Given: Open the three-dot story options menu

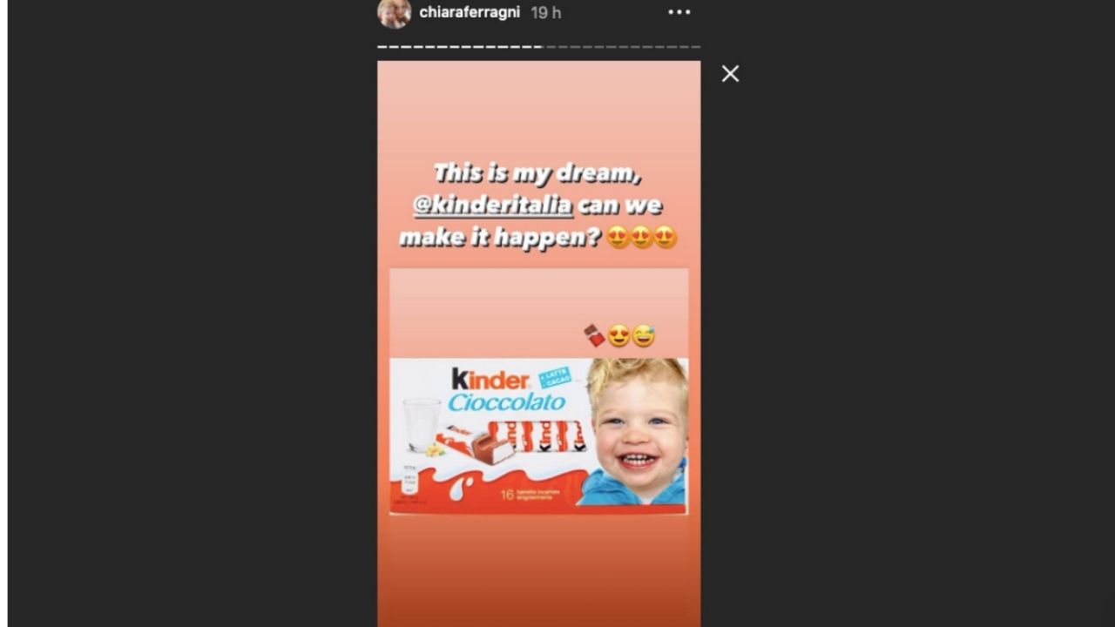Looking at the screenshot, I should pyautogui.click(x=679, y=12).
